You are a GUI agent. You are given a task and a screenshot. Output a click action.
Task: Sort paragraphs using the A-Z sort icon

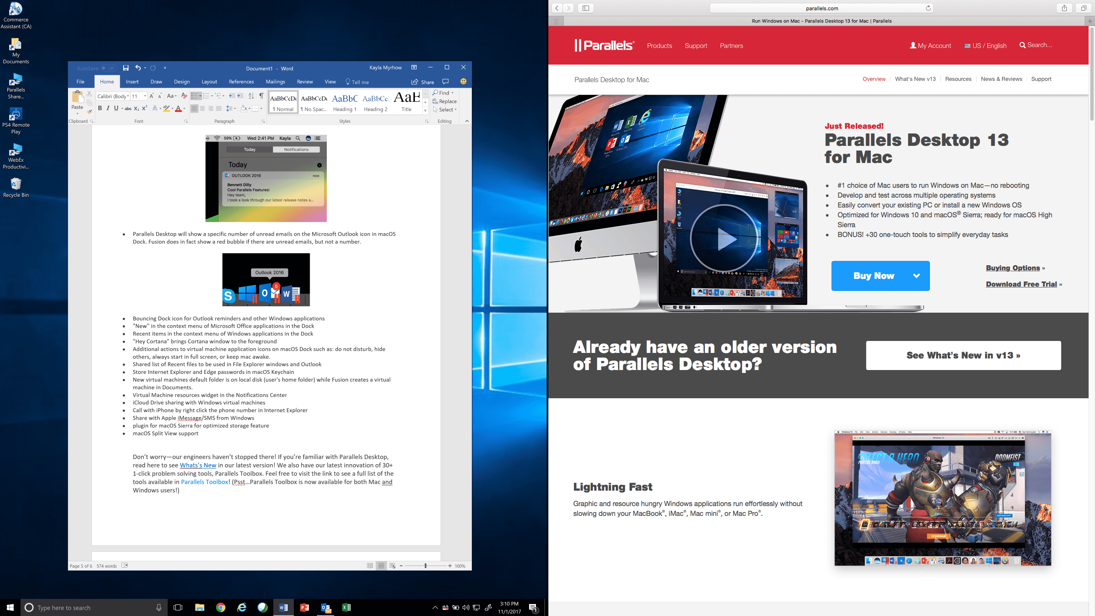point(251,96)
